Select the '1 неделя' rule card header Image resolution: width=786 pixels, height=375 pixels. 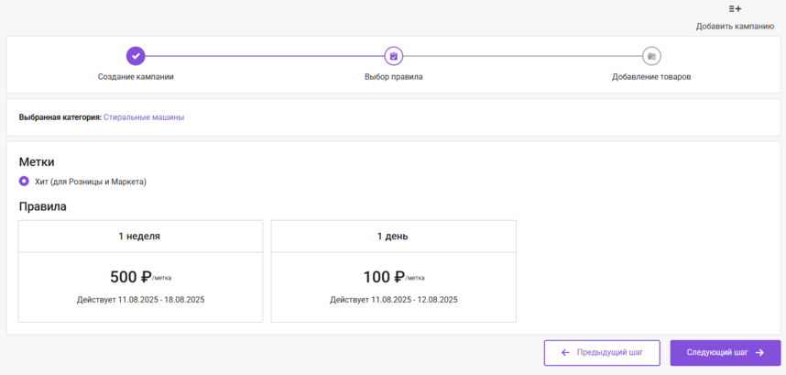point(139,237)
